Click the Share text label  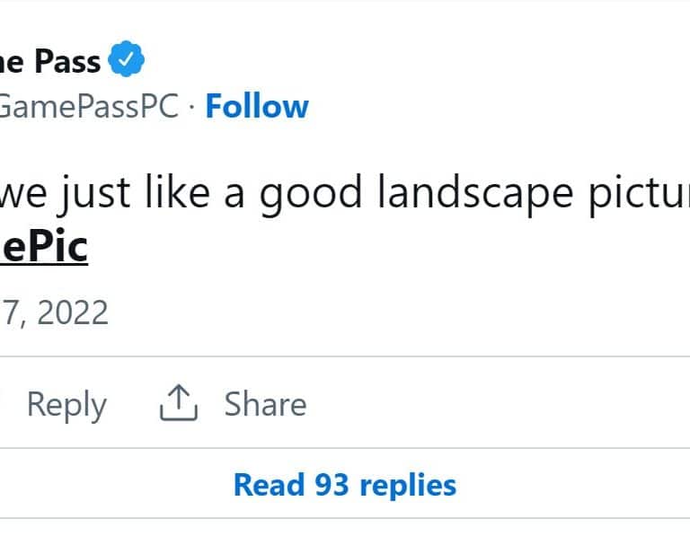[265, 404]
